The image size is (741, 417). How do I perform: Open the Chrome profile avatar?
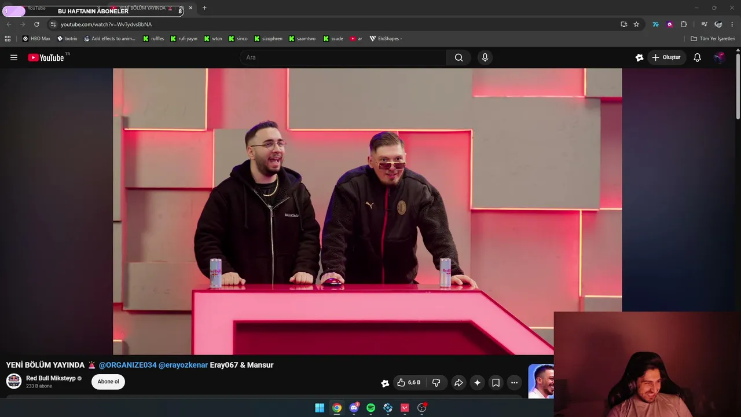tap(718, 24)
